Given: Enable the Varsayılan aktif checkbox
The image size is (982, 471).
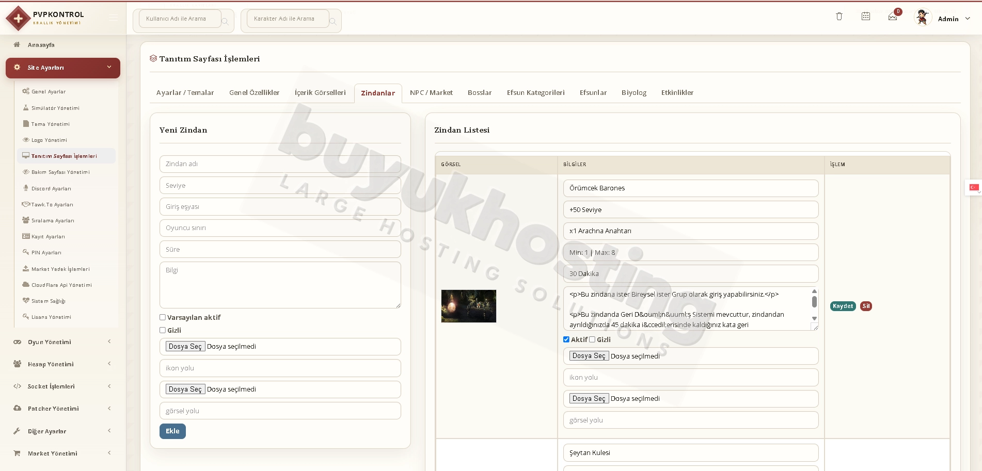Looking at the screenshot, I should [x=163, y=317].
